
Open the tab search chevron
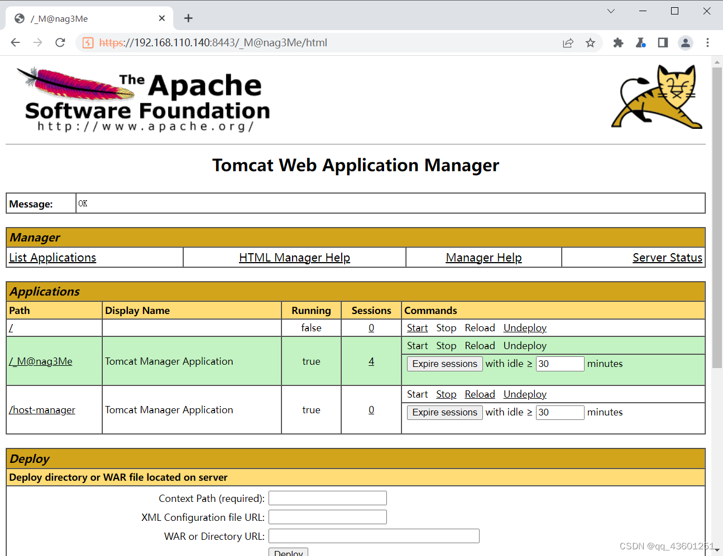pyautogui.click(x=611, y=11)
